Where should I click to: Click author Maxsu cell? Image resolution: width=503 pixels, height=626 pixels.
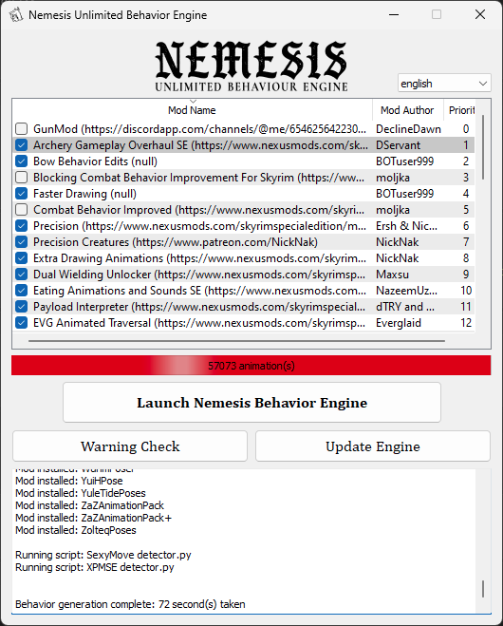pyautogui.click(x=392, y=275)
